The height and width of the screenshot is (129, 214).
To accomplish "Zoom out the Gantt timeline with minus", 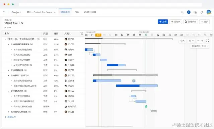I will pyautogui.click(x=198, y=41).
